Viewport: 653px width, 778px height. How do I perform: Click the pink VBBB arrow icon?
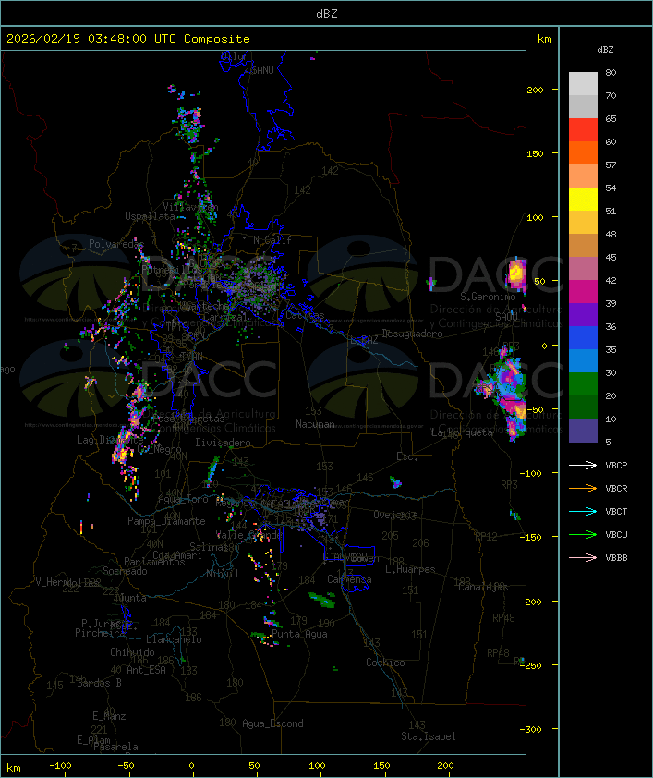(x=583, y=558)
